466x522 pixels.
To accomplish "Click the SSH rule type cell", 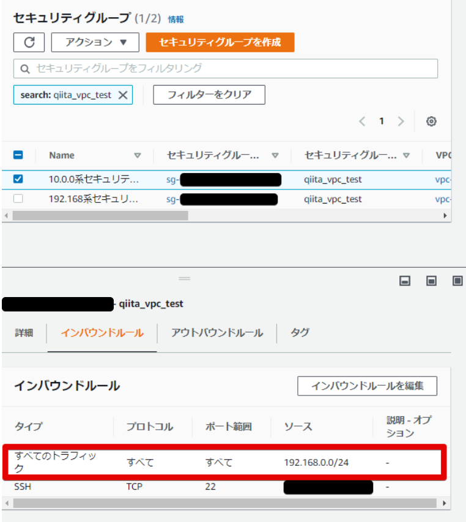I will click(x=23, y=487).
